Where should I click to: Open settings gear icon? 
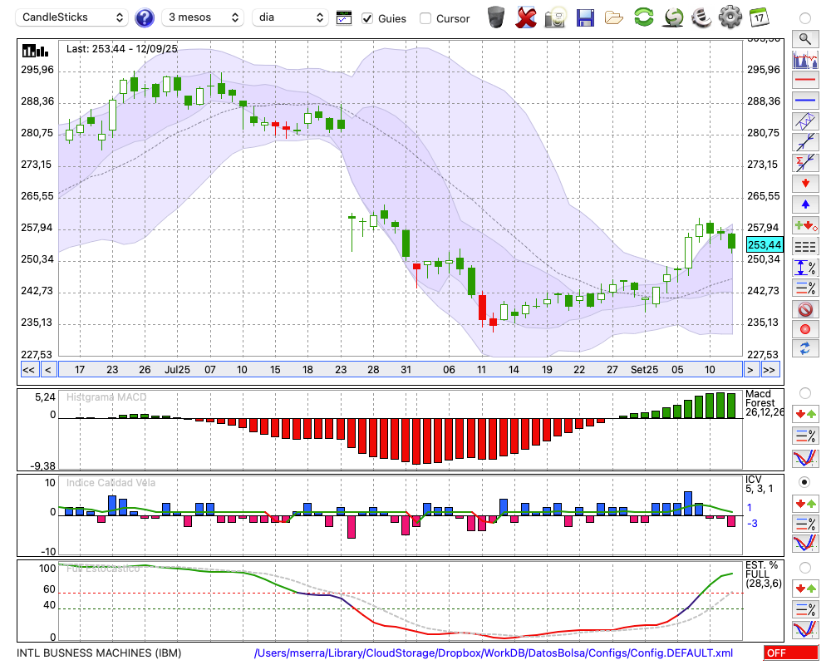[730, 17]
